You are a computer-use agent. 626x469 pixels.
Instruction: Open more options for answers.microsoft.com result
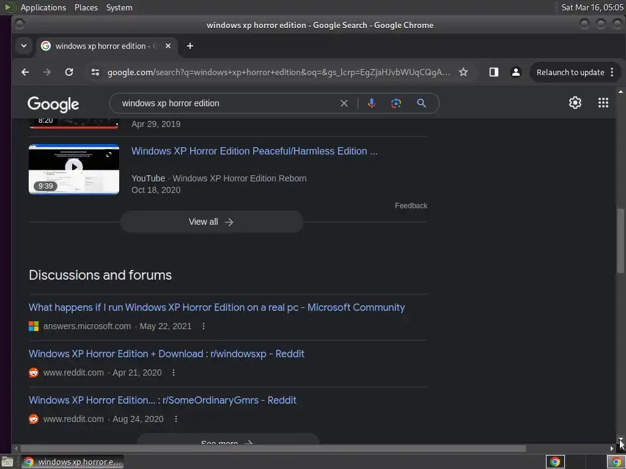pyautogui.click(x=204, y=326)
